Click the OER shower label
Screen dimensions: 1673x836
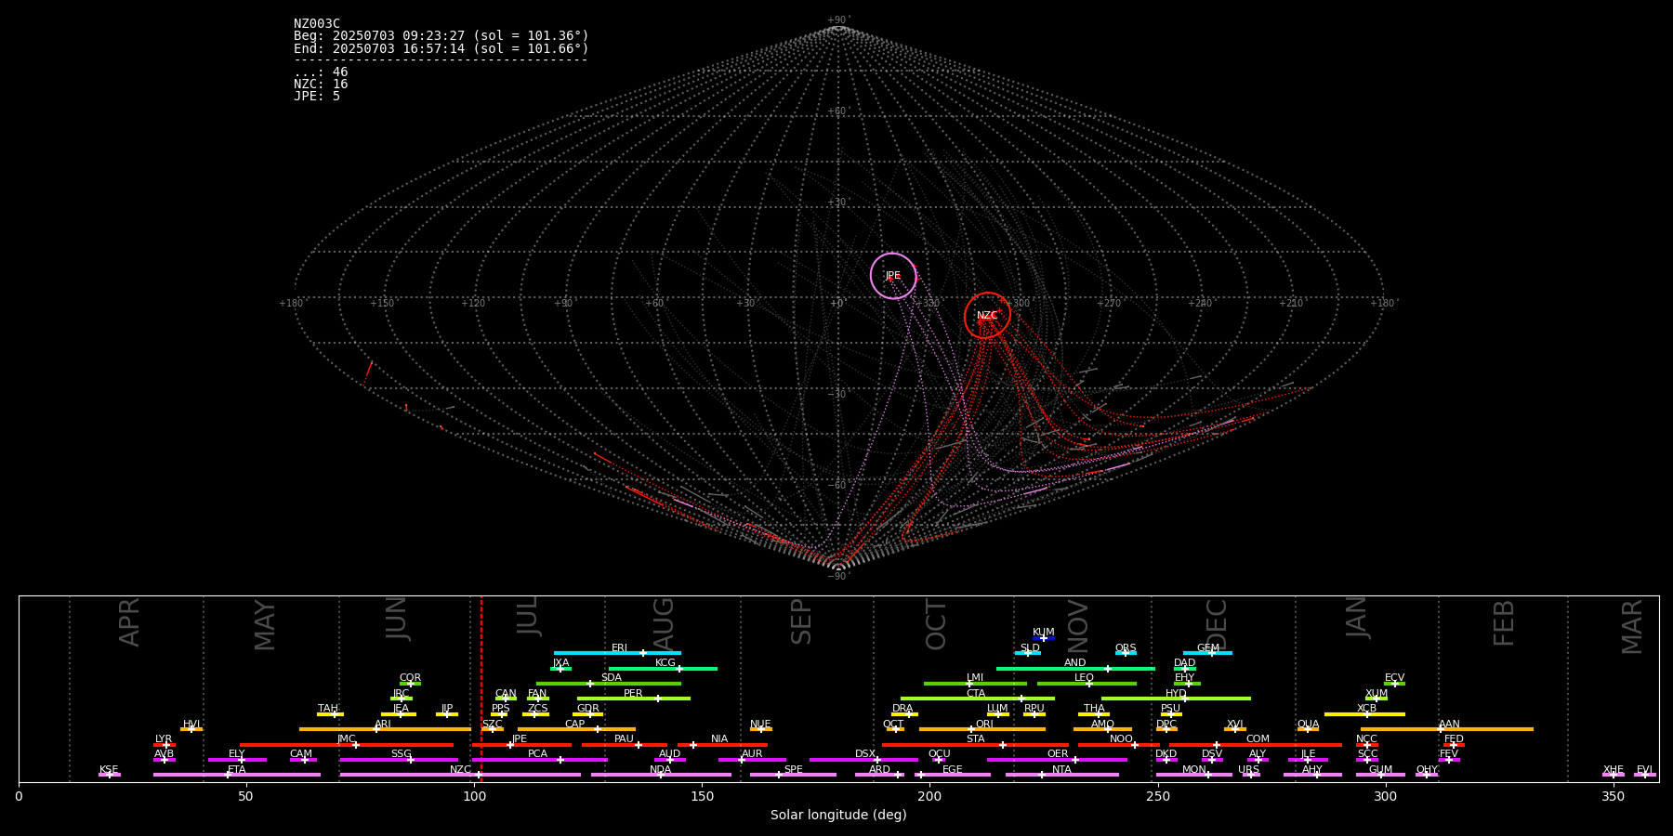click(1058, 754)
